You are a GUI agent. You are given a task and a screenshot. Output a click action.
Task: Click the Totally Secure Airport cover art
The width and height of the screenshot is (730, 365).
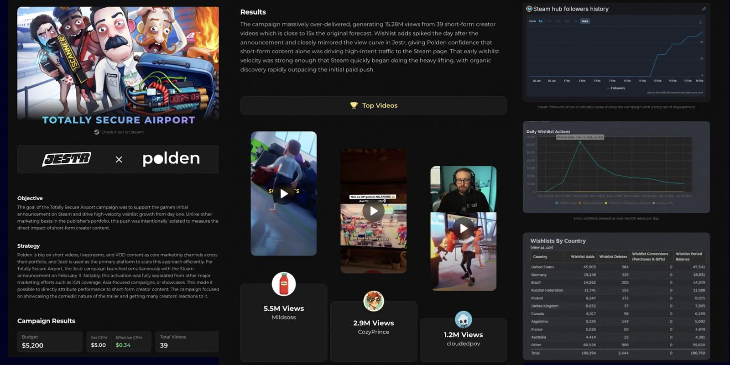point(118,63)
